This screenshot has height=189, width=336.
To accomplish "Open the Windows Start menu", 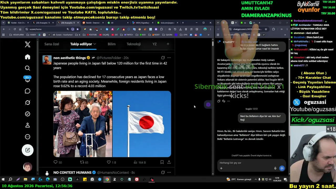I will 3,180.
